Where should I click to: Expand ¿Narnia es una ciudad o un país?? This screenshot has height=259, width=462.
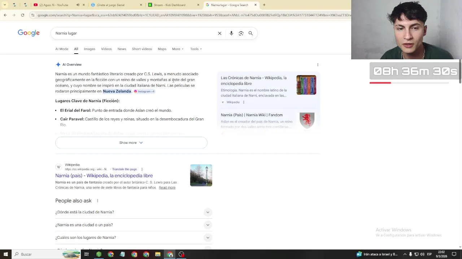pyautogui.click(x=134, y=225)
